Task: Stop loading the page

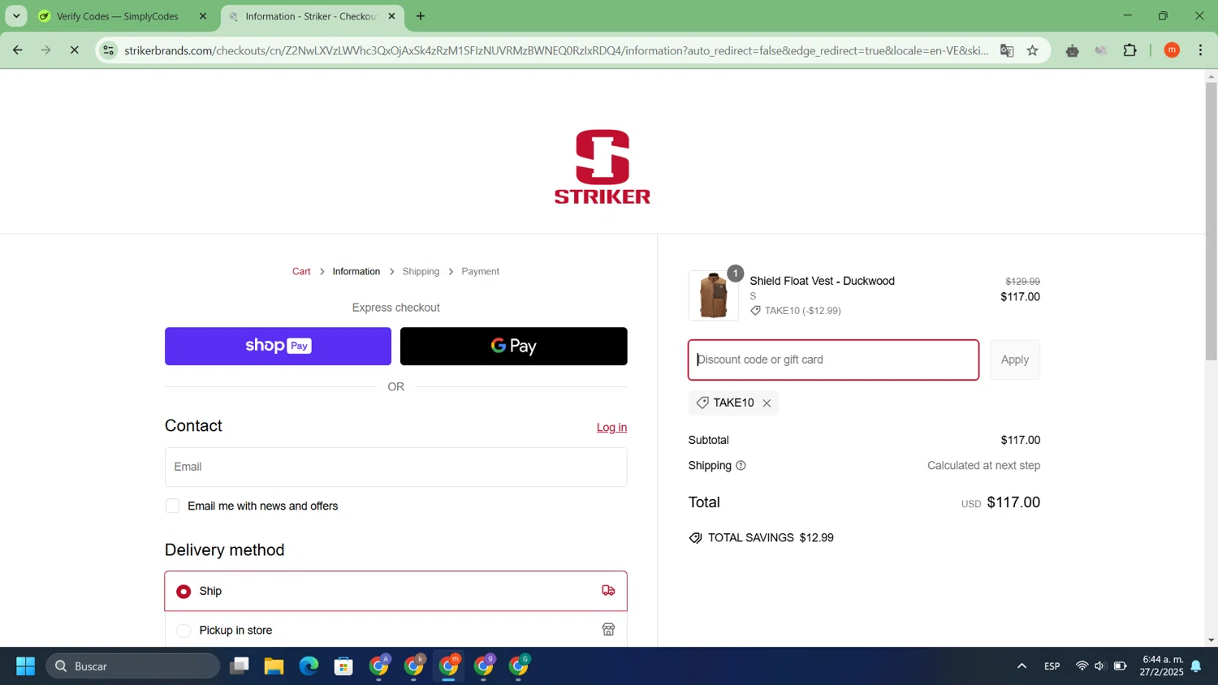Action: coord(74,50)
